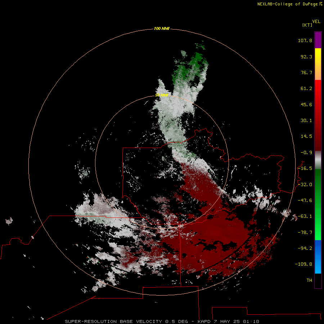The image size is (324, 324).
Task: Click the -32.0 legend value
Action: point(305,185)
